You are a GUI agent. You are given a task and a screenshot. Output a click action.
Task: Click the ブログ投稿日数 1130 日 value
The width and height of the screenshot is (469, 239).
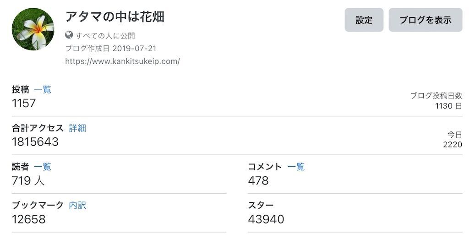449,106
